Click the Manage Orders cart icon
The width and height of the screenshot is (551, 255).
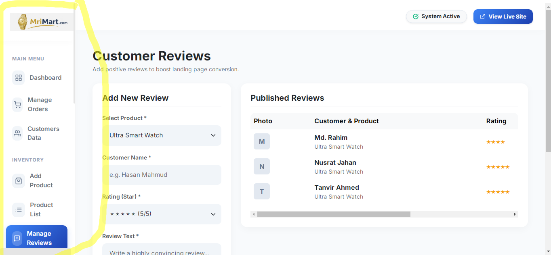(17, 105)
